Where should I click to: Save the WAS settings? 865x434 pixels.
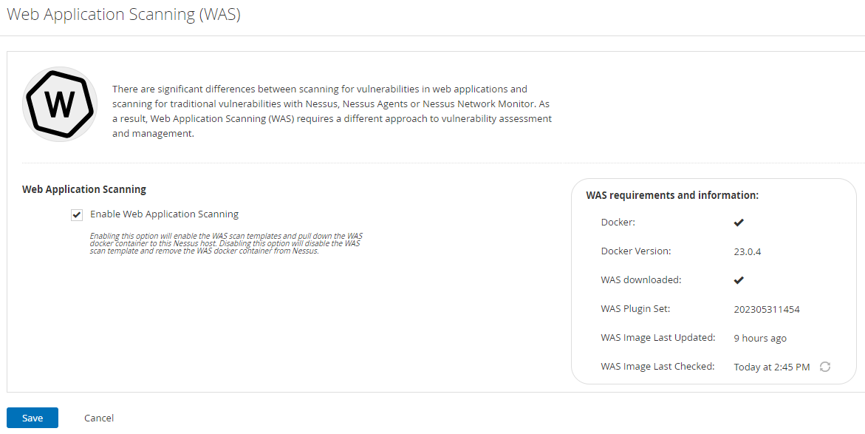pos(33,418)
